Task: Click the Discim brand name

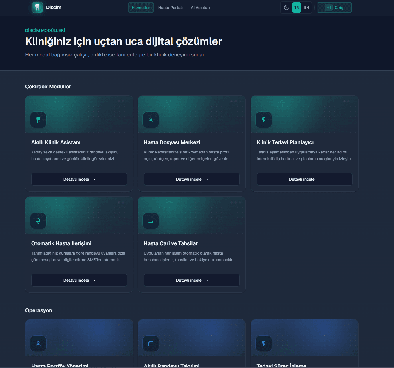Action: point(54,8)
